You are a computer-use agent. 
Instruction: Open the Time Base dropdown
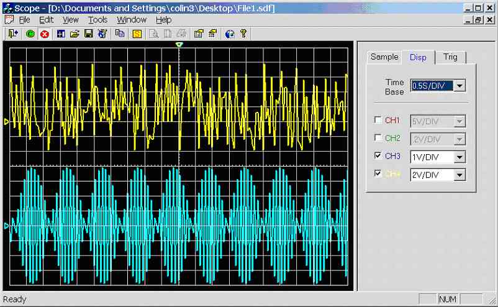460,86
